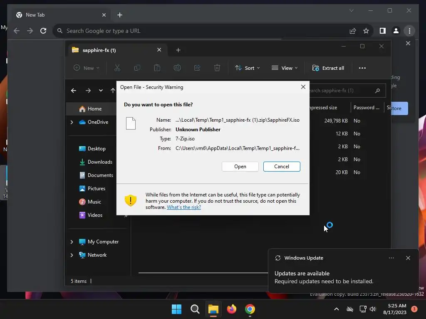This screenshot has height=319, width=426.
Task: Open the See more ellipsis menu in Explorer
Action: 362,68
